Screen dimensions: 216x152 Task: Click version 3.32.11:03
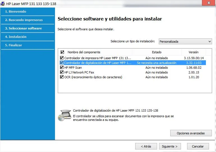coord(194,63)
